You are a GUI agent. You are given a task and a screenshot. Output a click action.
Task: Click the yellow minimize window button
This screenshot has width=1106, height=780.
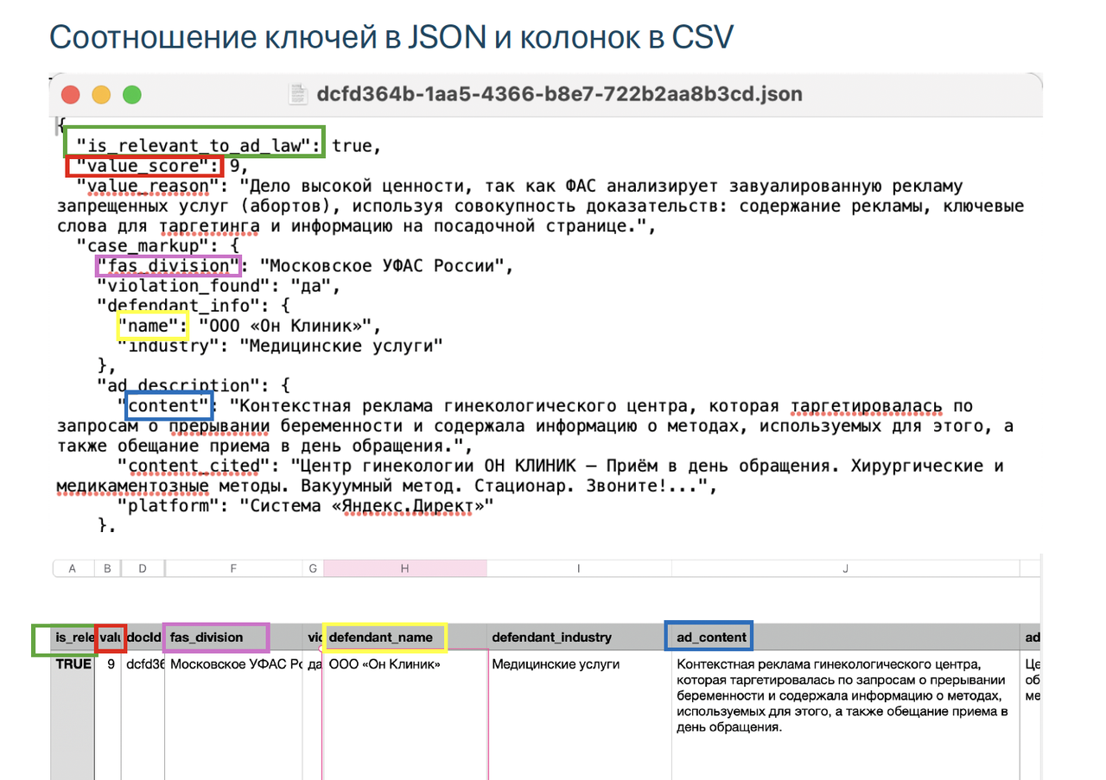coord(101,94)
